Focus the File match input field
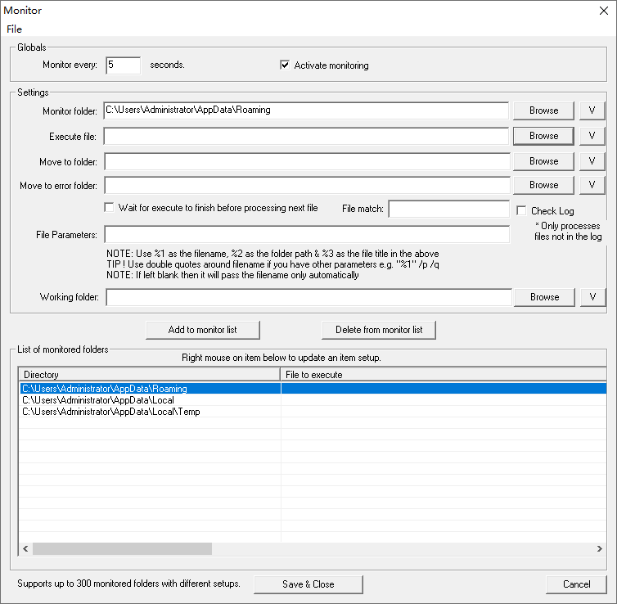This screenshot has height=604, width=617. (x=448, y=210)
